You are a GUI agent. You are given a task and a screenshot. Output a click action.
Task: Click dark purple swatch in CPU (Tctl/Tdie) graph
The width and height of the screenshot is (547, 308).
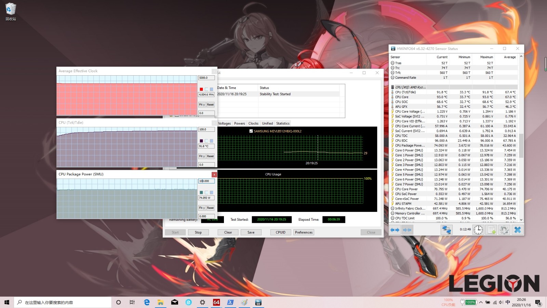[x=201, y=141]
